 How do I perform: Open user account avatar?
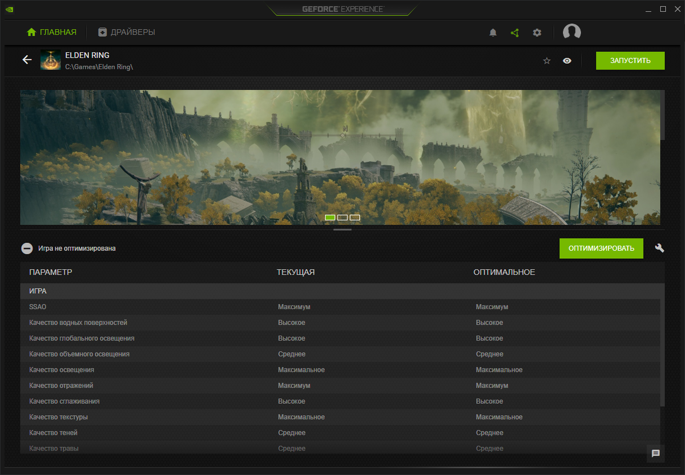(571, 33)
